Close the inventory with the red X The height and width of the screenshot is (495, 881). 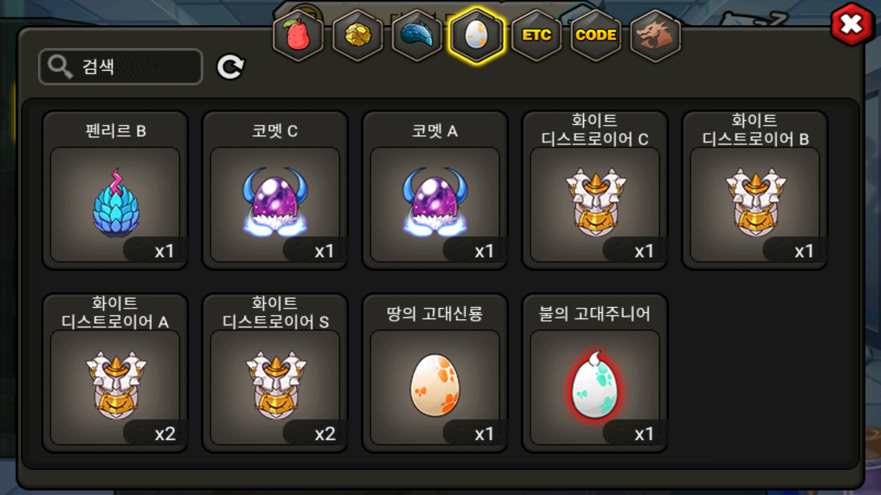852,24
